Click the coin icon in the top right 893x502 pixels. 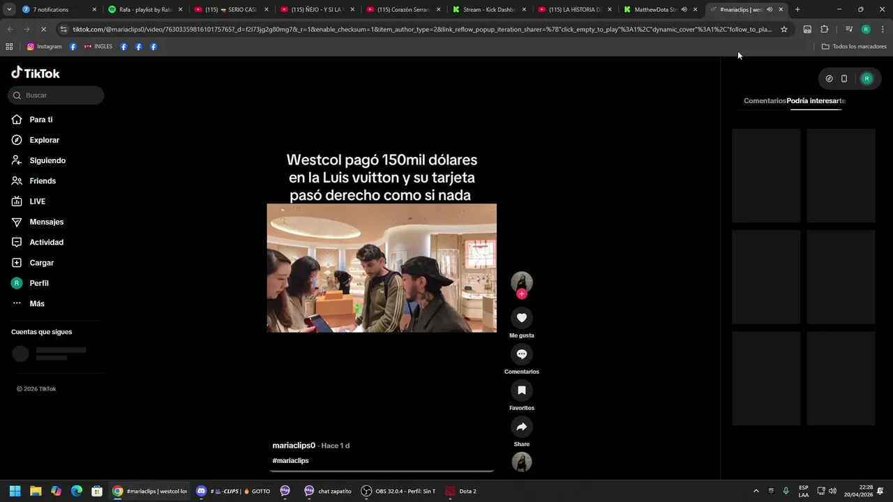829,79
